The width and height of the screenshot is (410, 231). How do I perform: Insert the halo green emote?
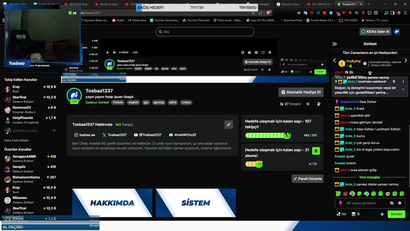coord(338,194)
